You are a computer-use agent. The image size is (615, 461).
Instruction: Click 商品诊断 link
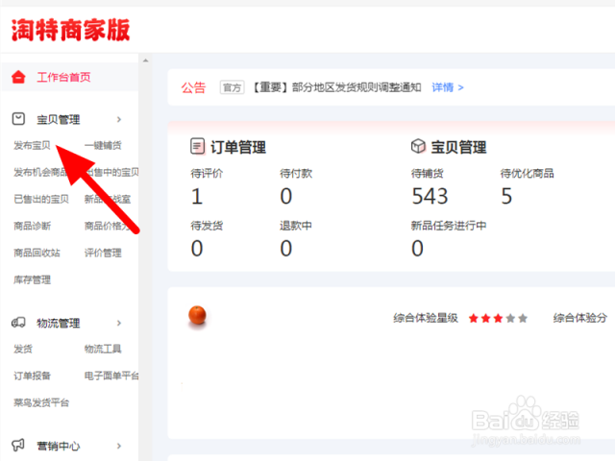pyautogui.click(x=32, y=226)
